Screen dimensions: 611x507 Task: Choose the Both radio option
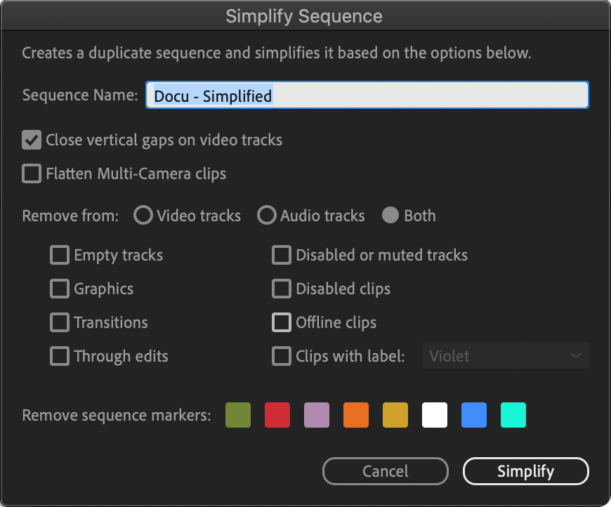[390, 215]
